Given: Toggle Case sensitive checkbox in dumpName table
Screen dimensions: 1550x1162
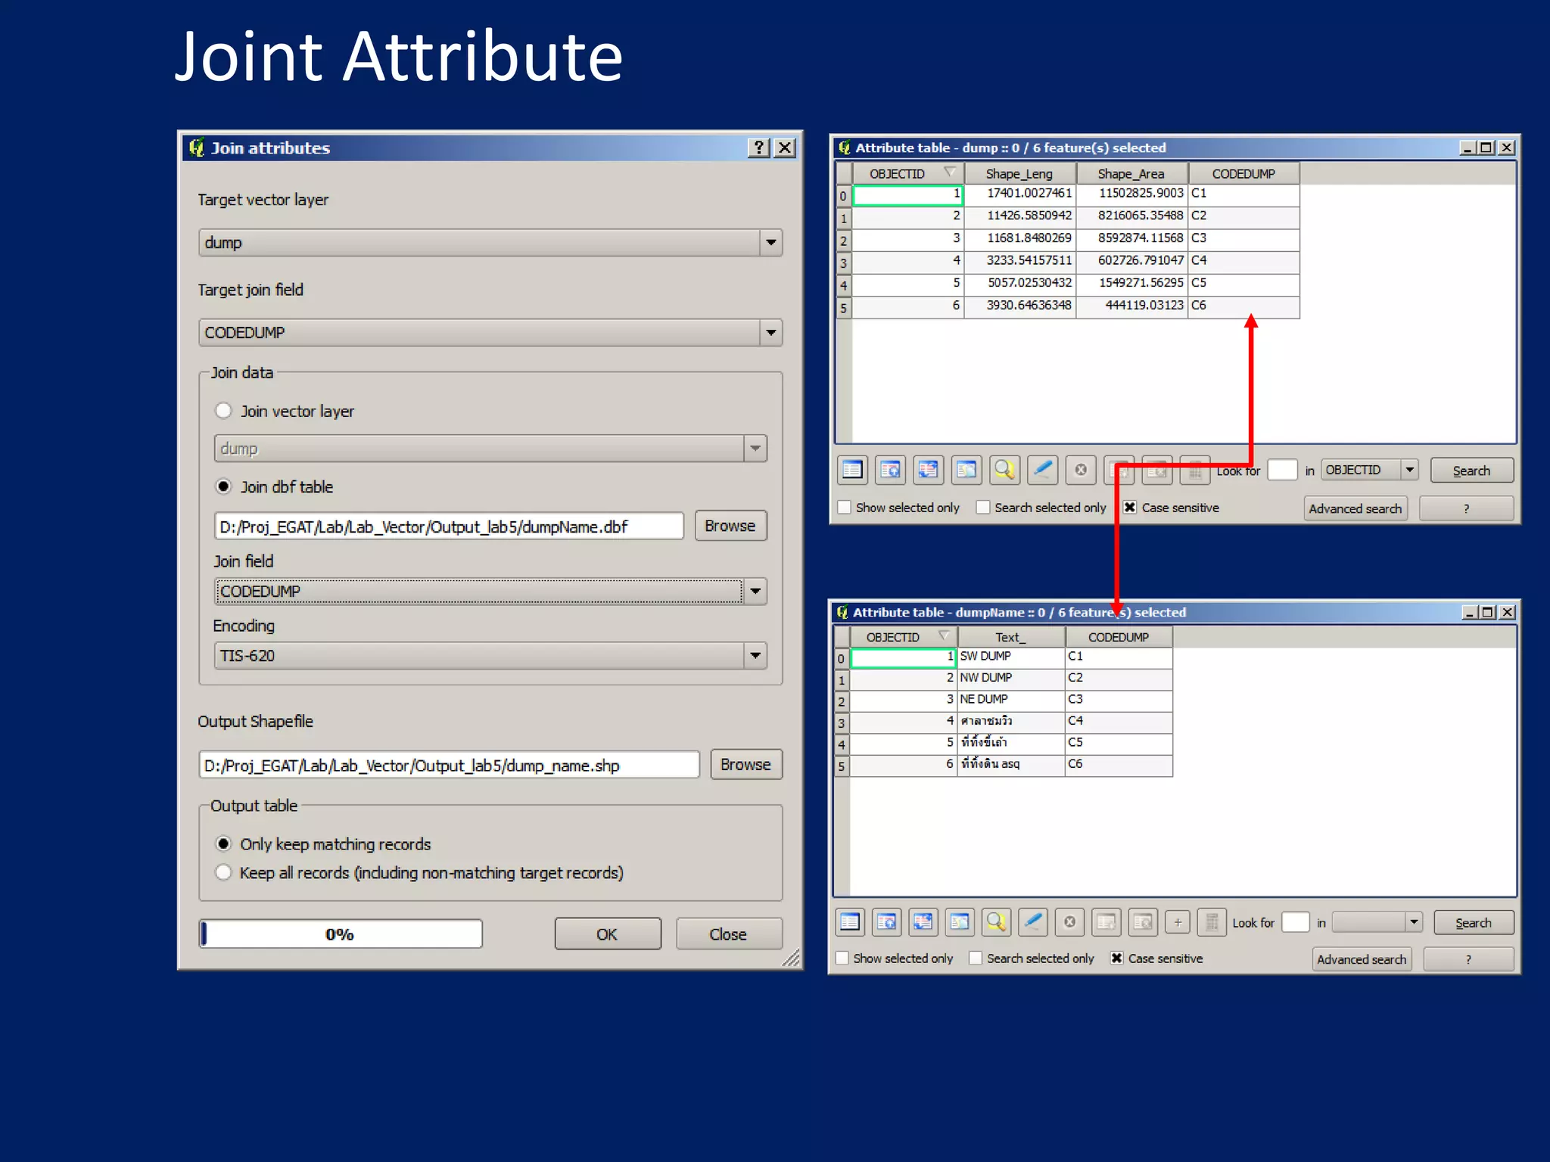Looking at the screenshot, I should point(1116,958).
